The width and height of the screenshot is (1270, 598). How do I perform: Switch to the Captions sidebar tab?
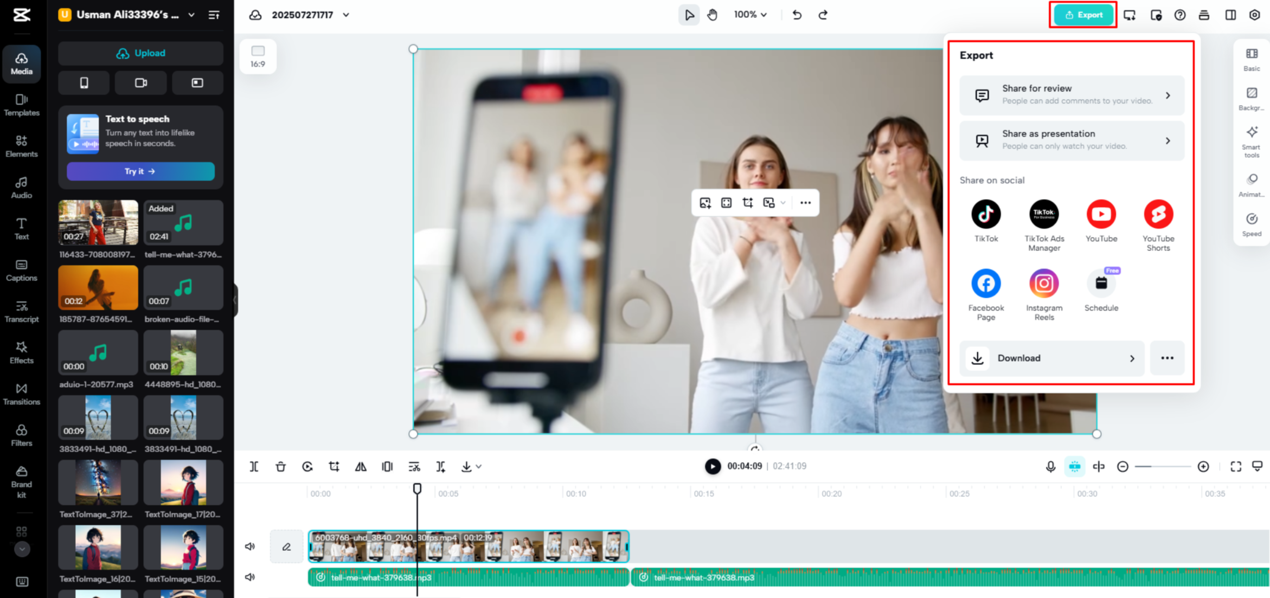point(21,270)
